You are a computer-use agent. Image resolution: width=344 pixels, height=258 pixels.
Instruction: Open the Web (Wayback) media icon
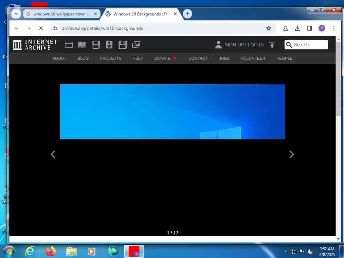[69, 45]
